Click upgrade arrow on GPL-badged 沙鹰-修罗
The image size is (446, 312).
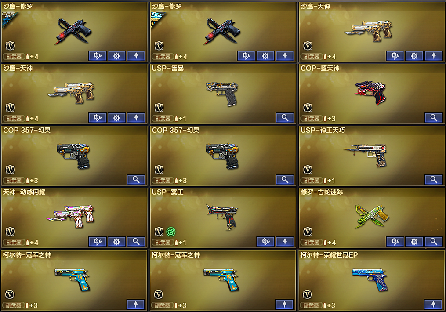pyautogui.click(x=285, y=56)
